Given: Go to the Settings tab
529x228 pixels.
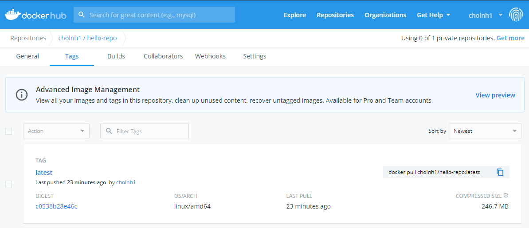Looking at the screenshot, I should tap(255, 56).
